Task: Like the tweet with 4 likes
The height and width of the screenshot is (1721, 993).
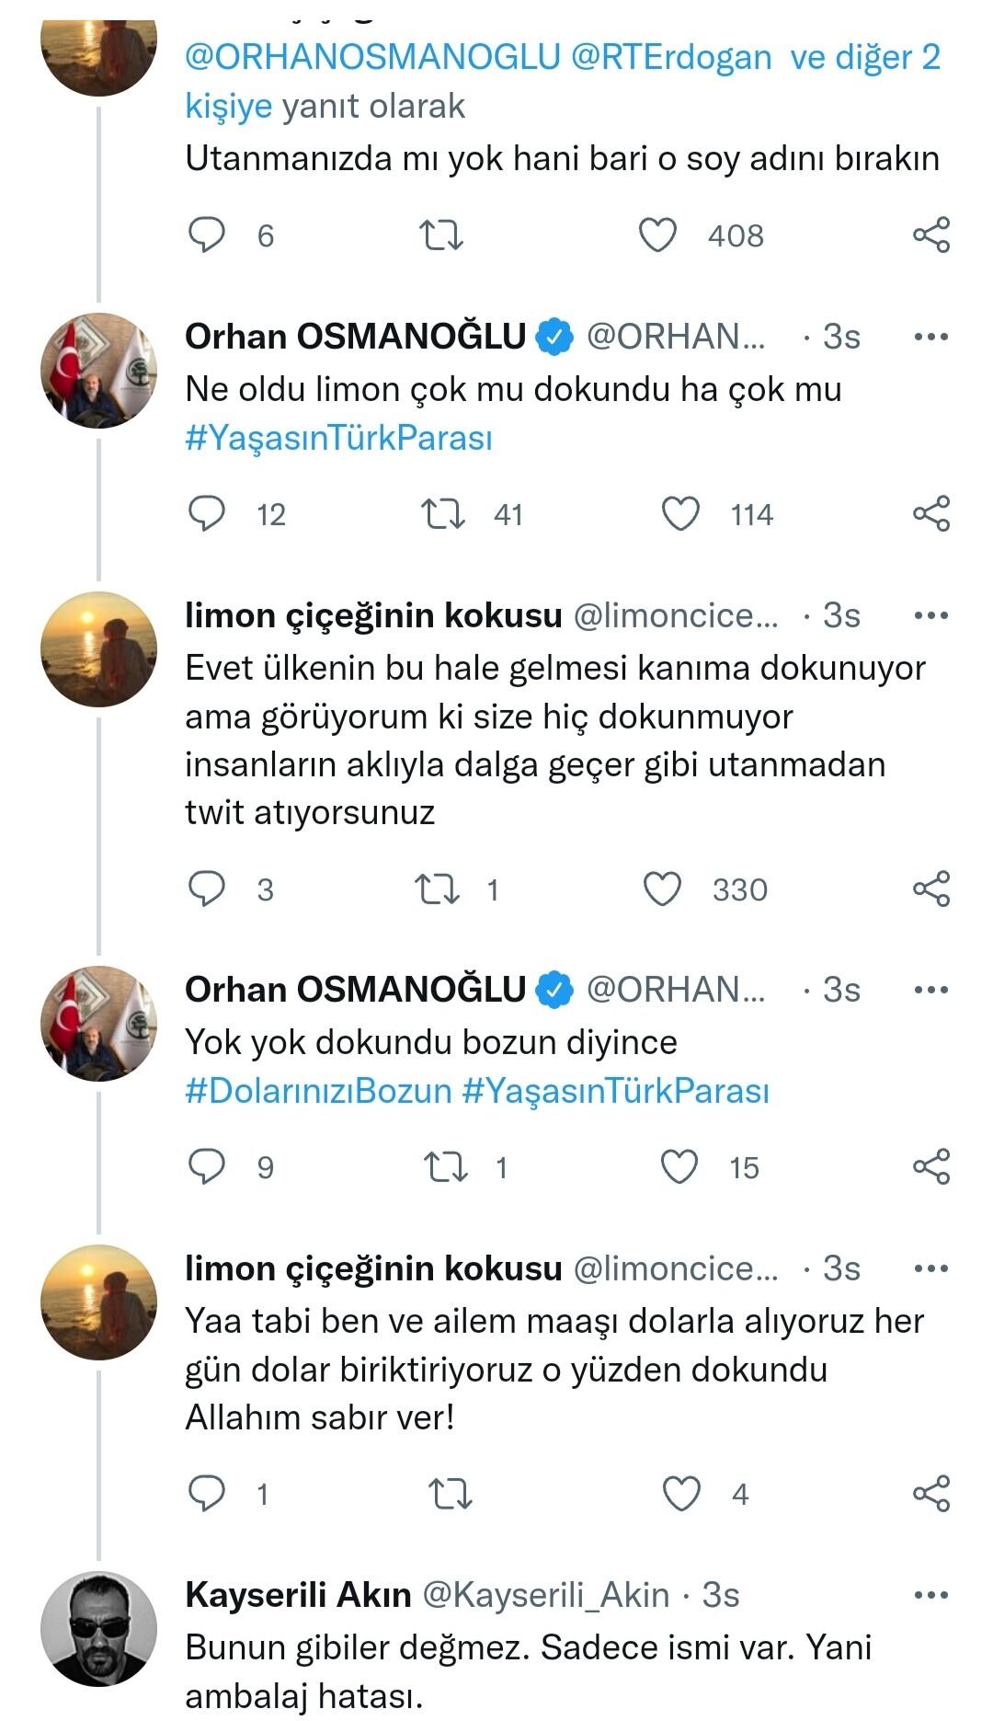Action: click(x=682, y=1494)
